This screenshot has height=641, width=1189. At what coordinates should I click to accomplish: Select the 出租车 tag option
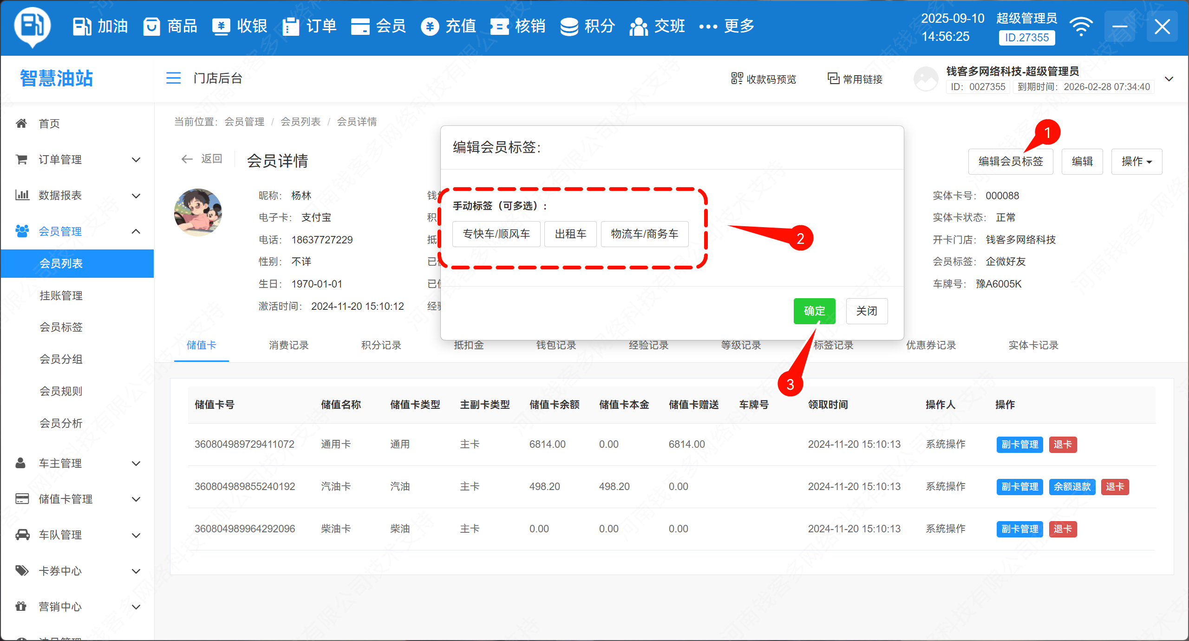(570, 234)
